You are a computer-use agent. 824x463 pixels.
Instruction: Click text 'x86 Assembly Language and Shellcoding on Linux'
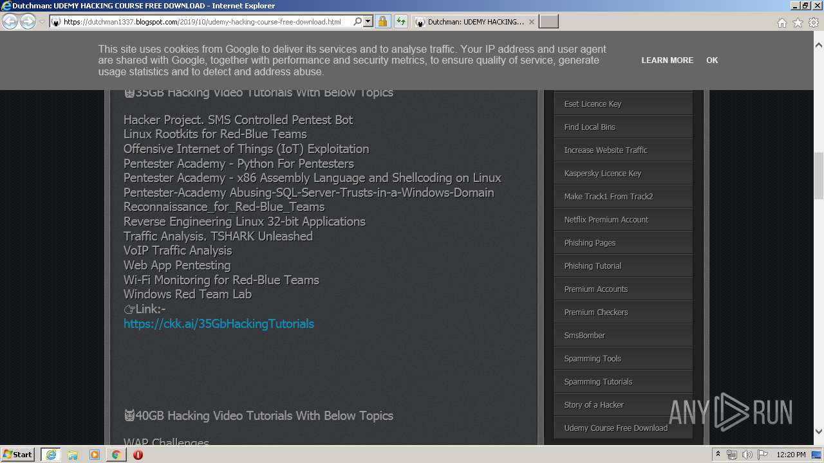[x=369, y=177]
